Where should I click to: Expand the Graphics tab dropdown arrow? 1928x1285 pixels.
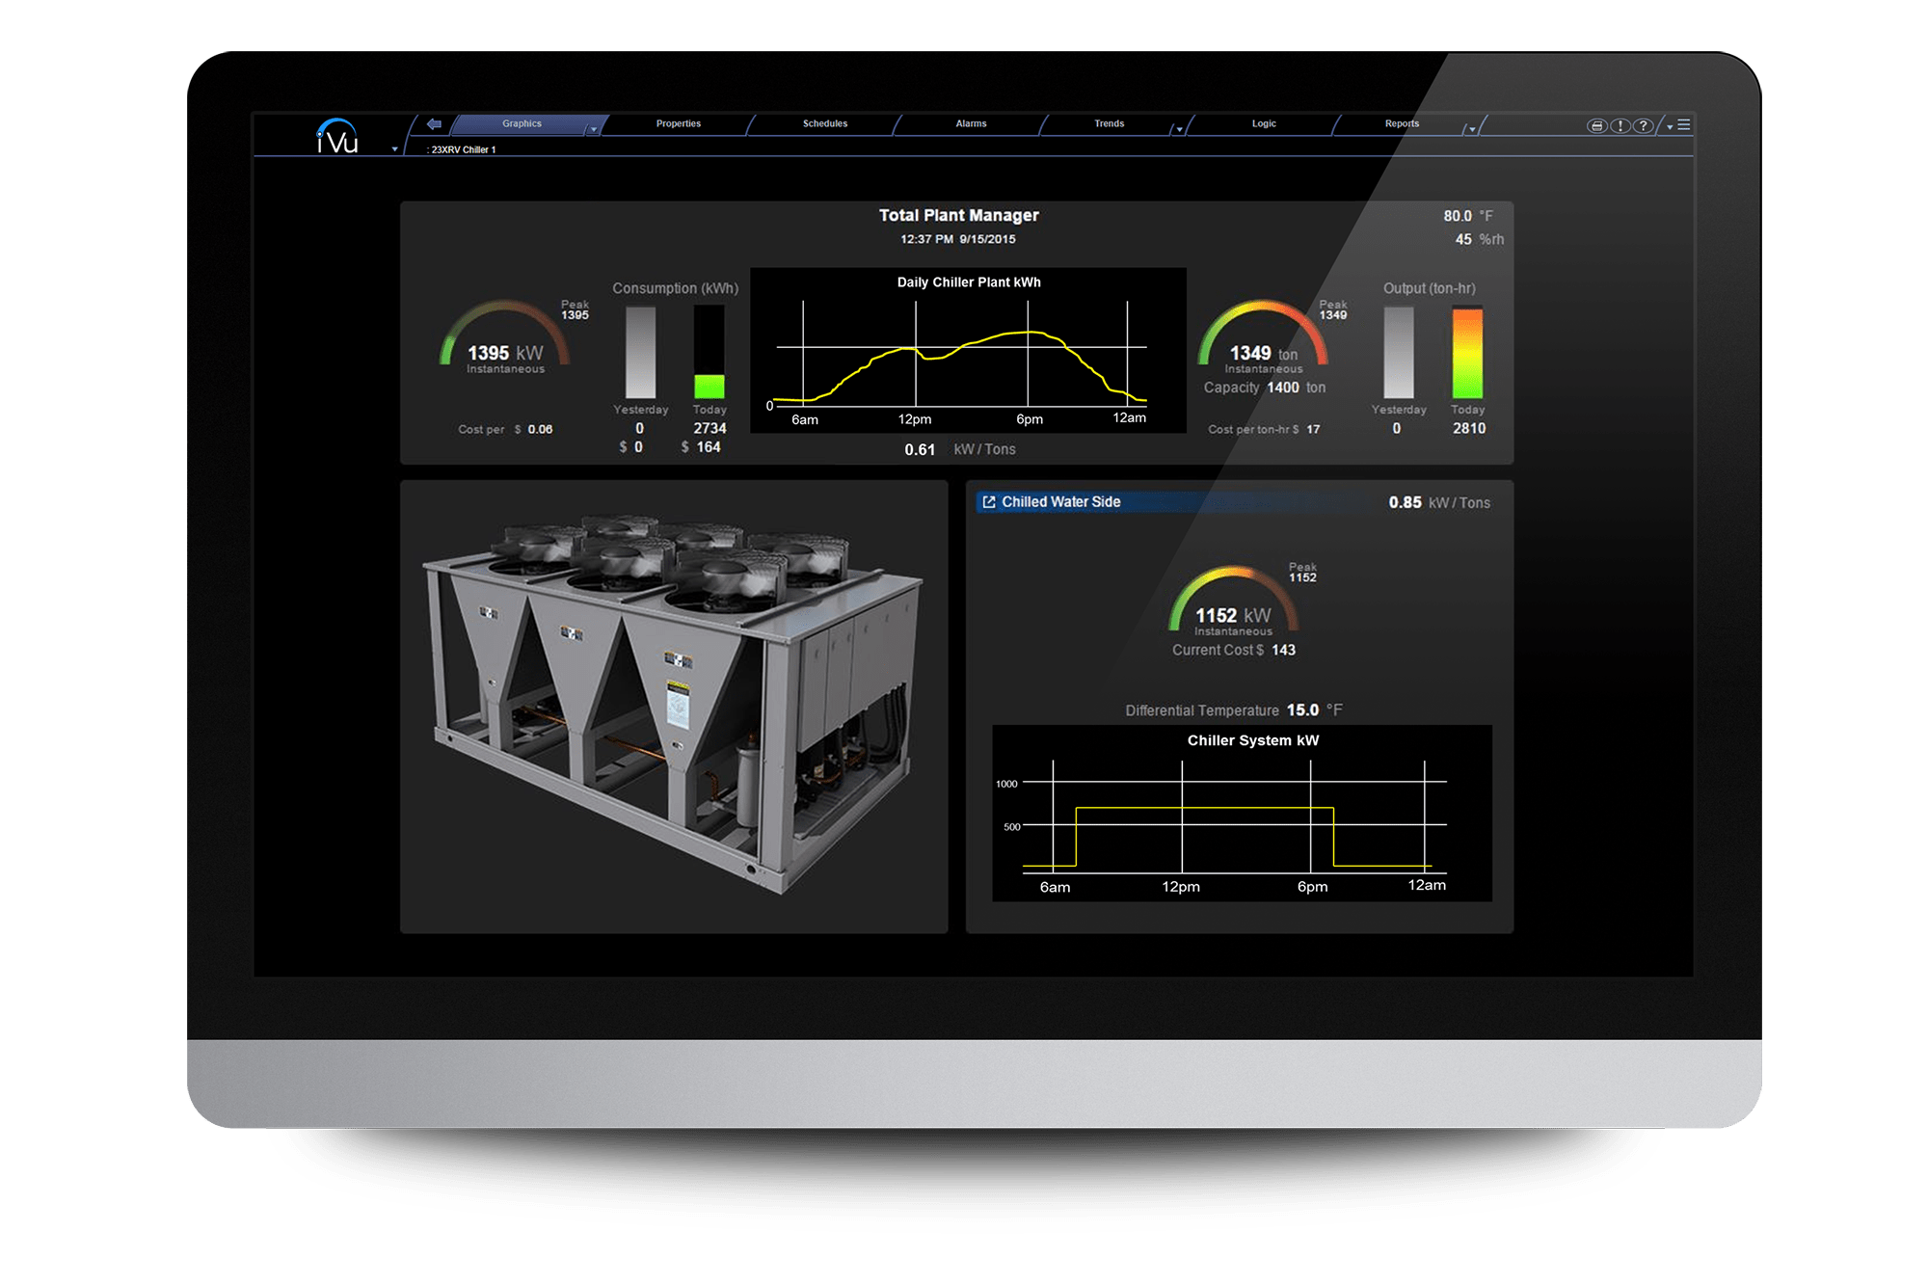click(593, 129)
